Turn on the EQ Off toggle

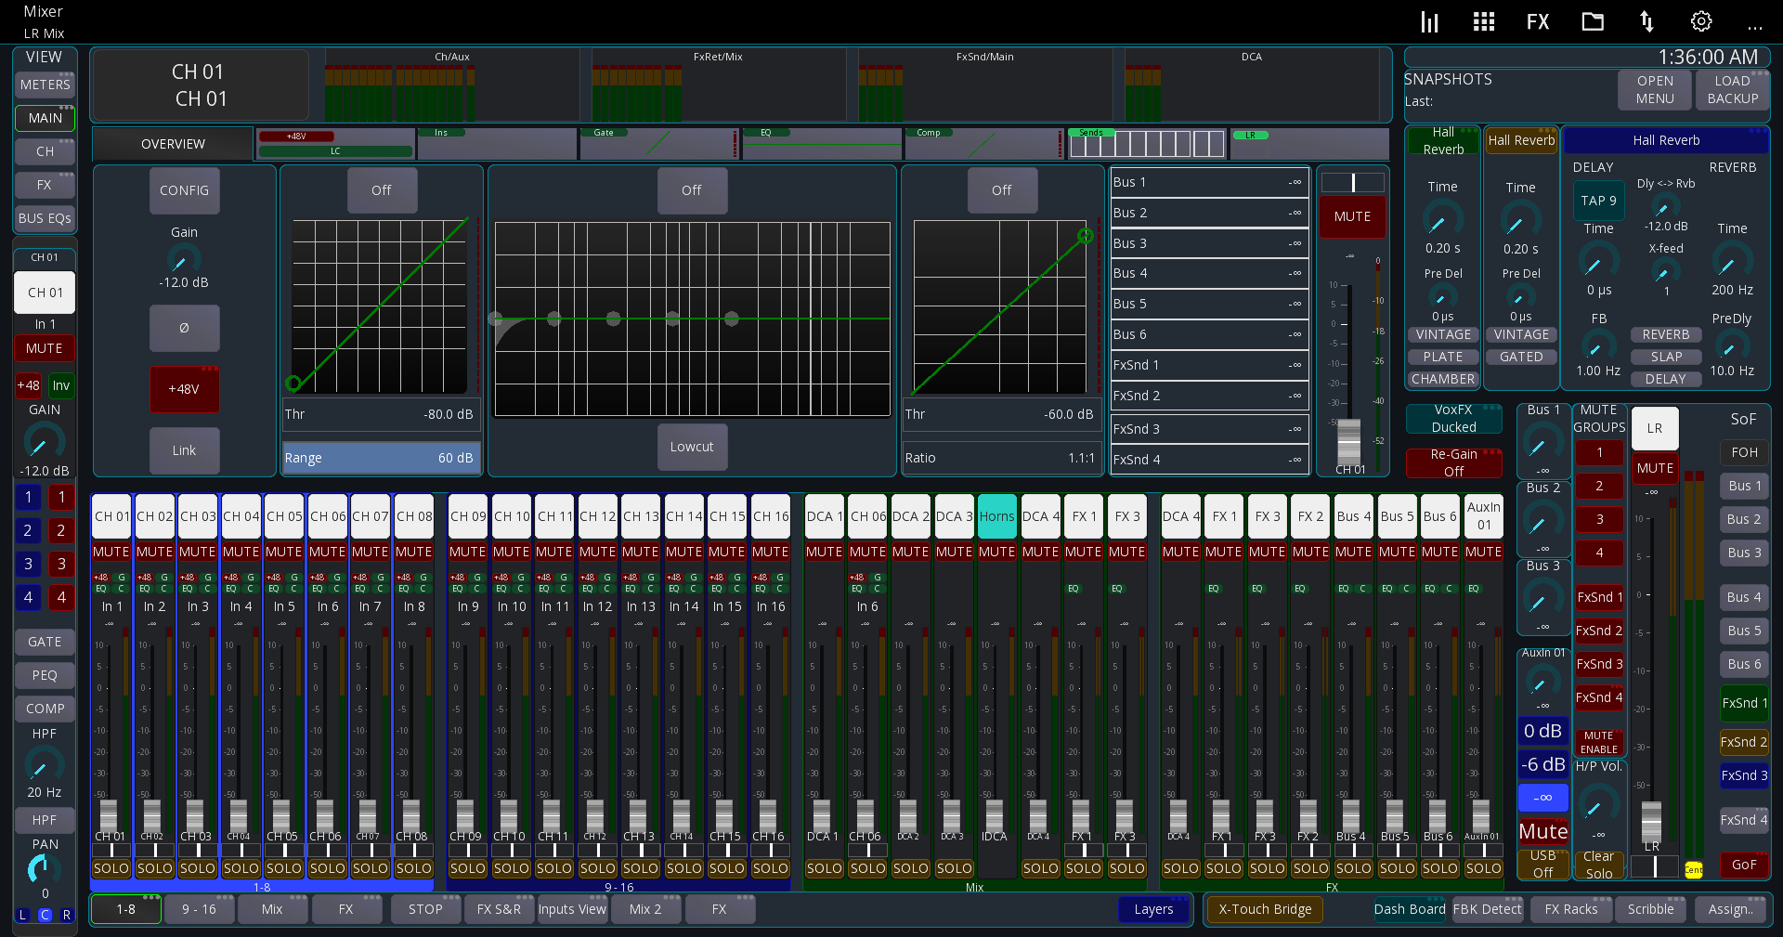coord(692,190)
